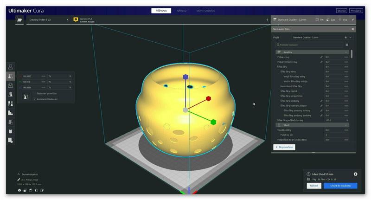Click the pencil icon beside model name

coord(19,180)
